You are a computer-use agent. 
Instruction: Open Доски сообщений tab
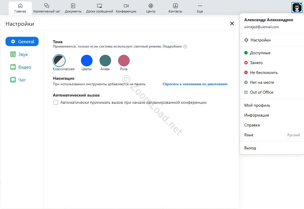pos(99,8)
